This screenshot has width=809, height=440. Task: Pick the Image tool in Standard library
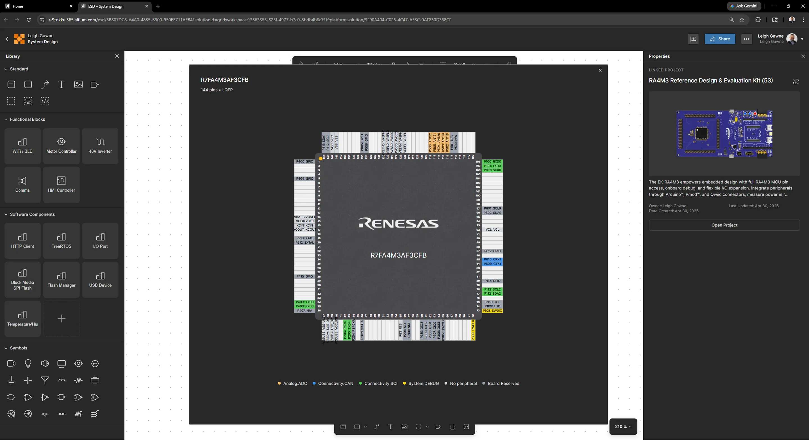pyautogui.click(x=78, y=84)
